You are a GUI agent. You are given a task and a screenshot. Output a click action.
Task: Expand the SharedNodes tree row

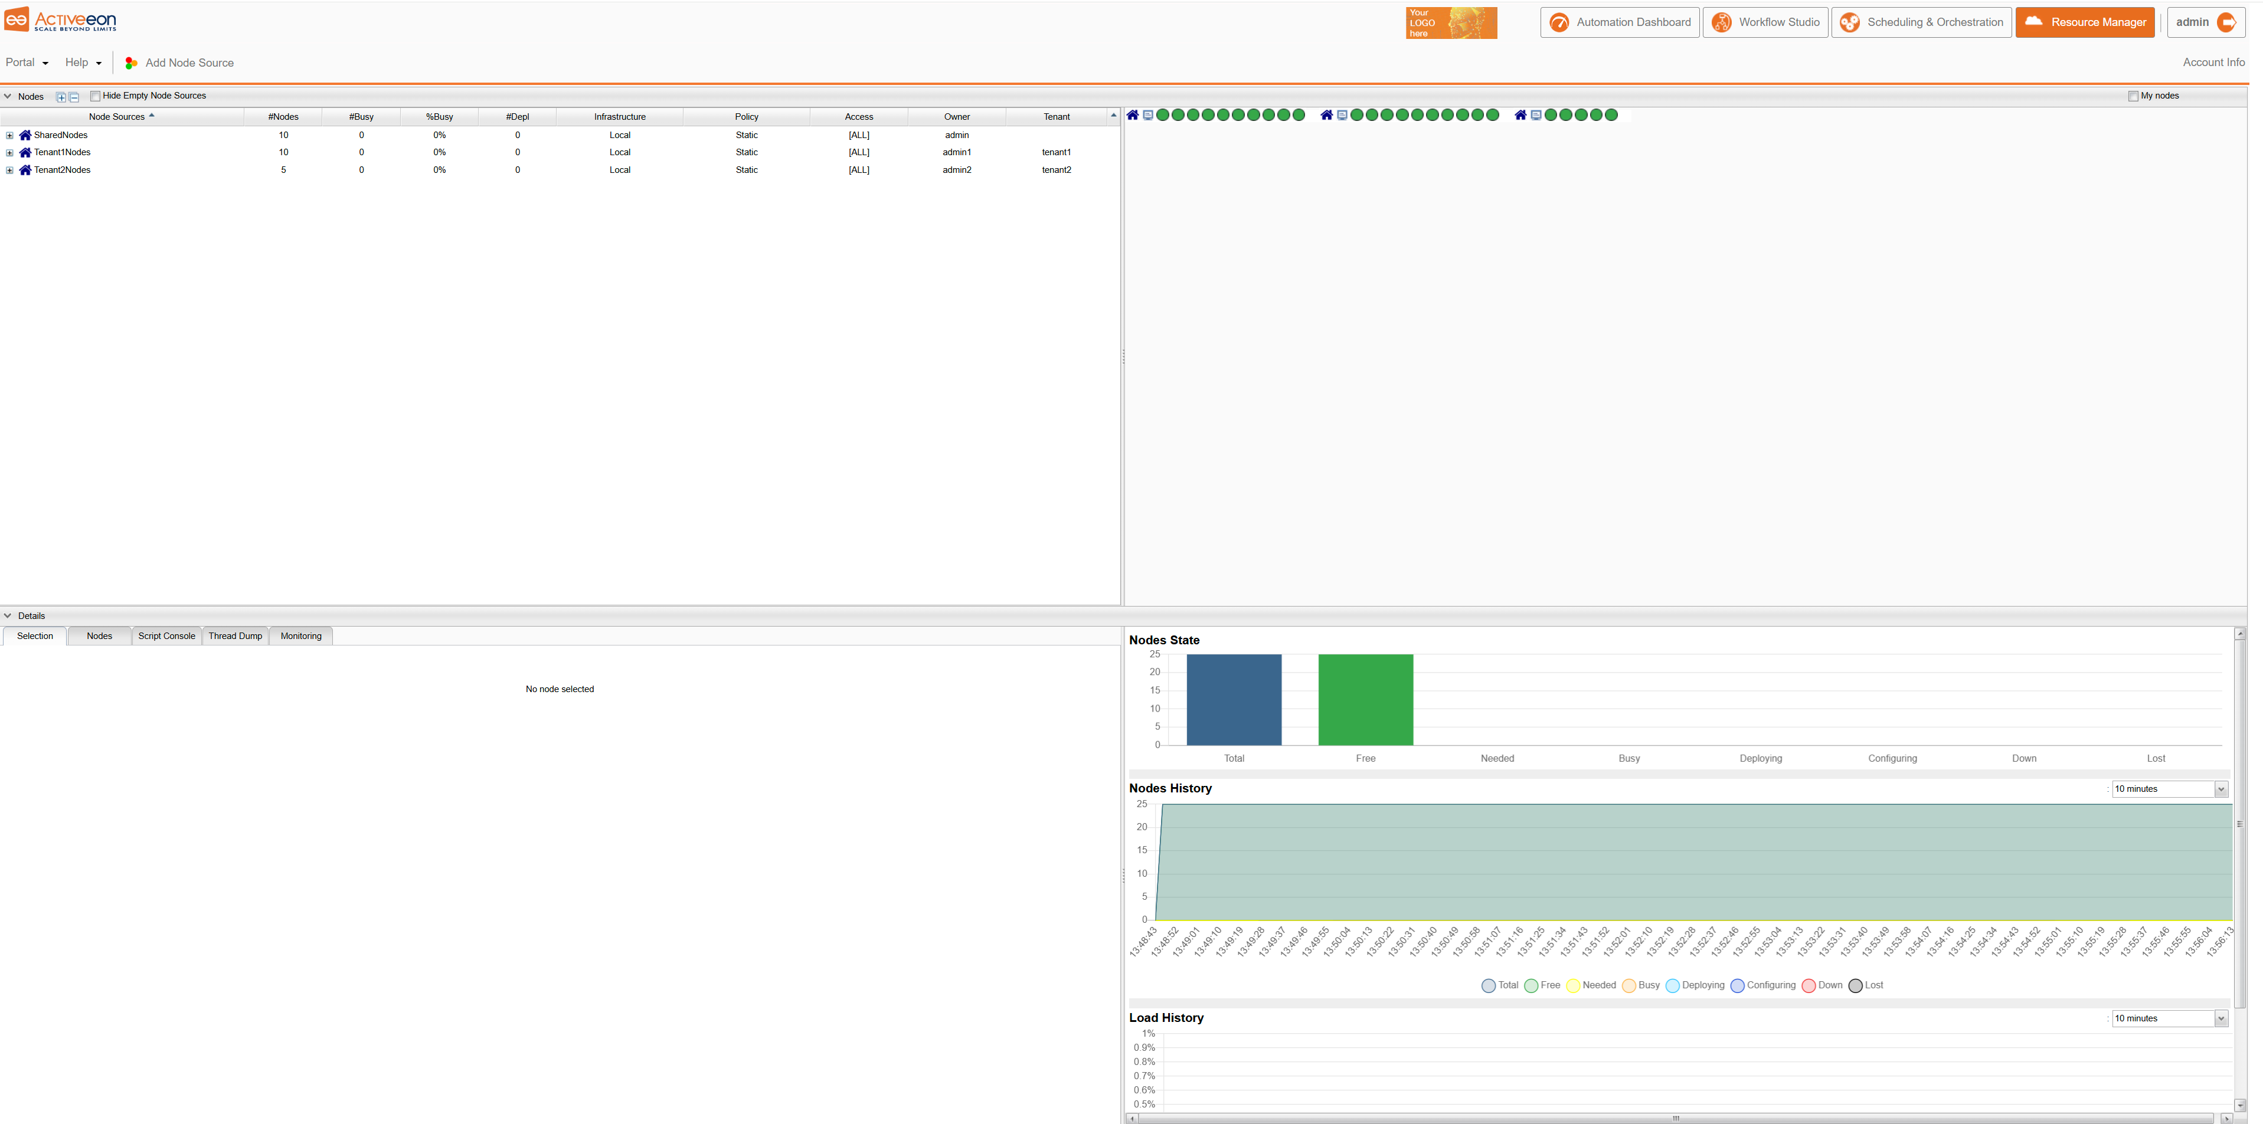[x=9, y=135]
